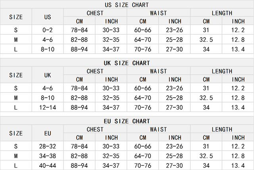The height and width of the screenshot is (170, 254).
Task: Click the WAIST header in the UK chart
Action: pyautogui.click(x=158, y=71)
